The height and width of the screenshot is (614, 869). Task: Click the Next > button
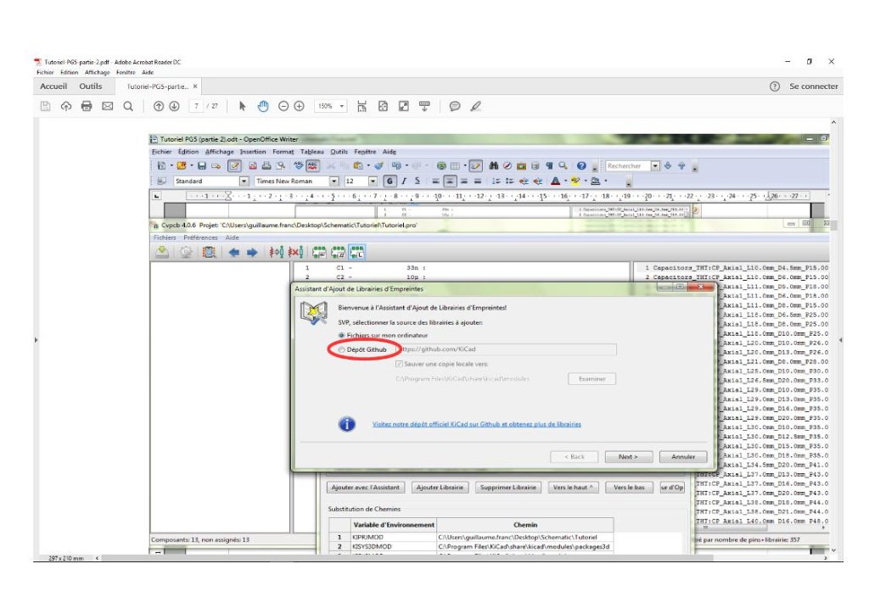tap(627, 456)
